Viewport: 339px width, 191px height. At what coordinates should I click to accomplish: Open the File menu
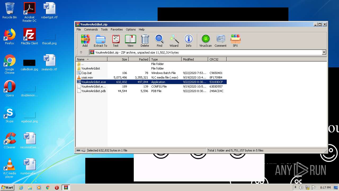79,29
